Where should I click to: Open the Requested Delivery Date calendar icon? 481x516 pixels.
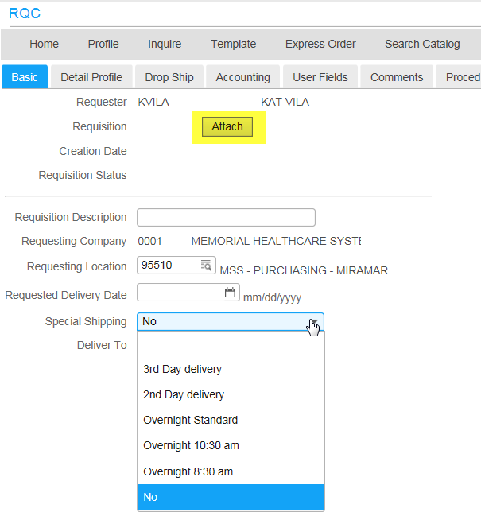click(230, 292)
